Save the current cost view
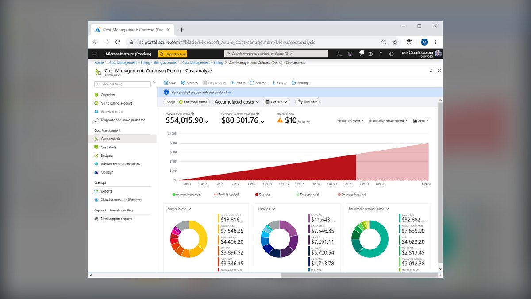Viewport: 531px width, 299px height. tap(170, 83)
